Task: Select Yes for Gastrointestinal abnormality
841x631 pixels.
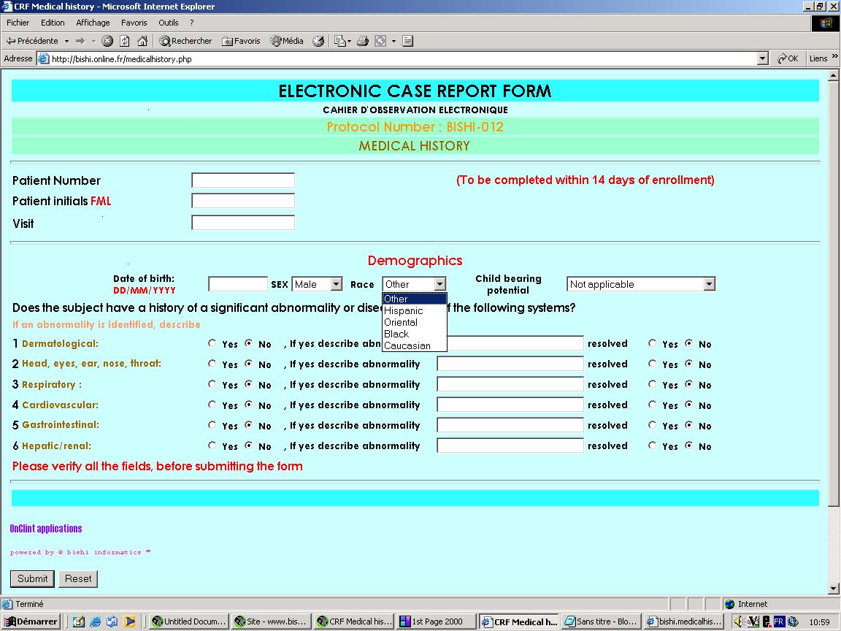Action: click(212, 425)
